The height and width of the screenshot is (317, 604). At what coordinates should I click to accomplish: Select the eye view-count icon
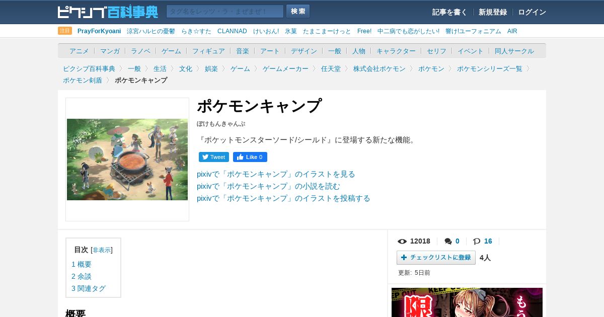point(402,242)
